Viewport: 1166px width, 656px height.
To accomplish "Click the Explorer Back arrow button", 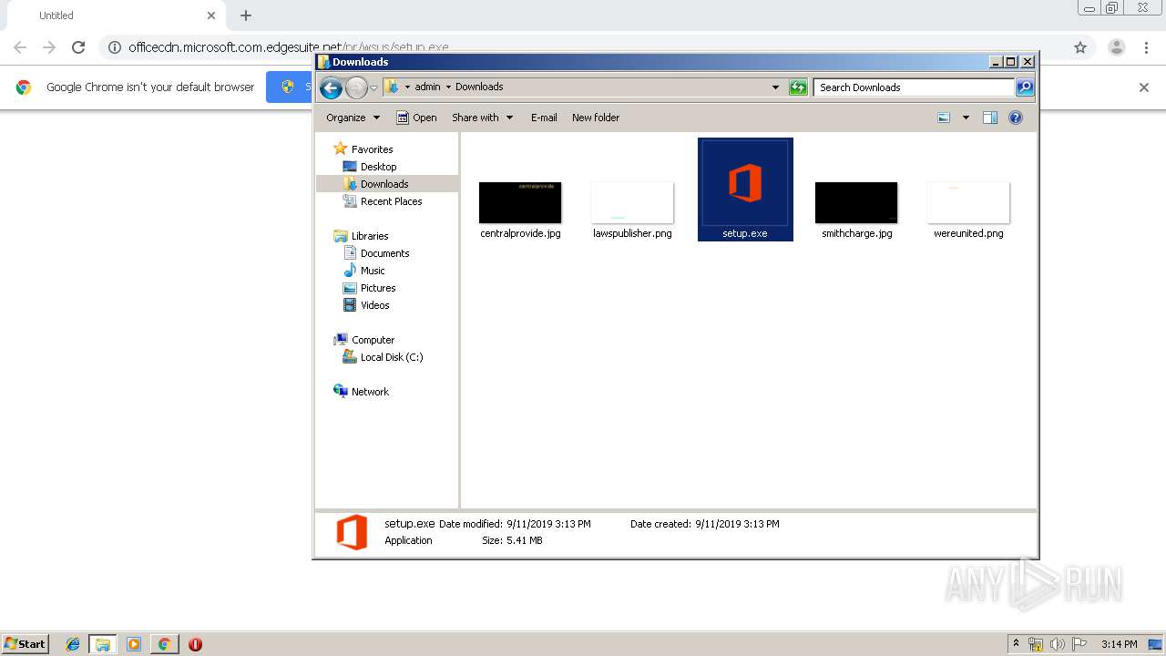I will (331, 87).
